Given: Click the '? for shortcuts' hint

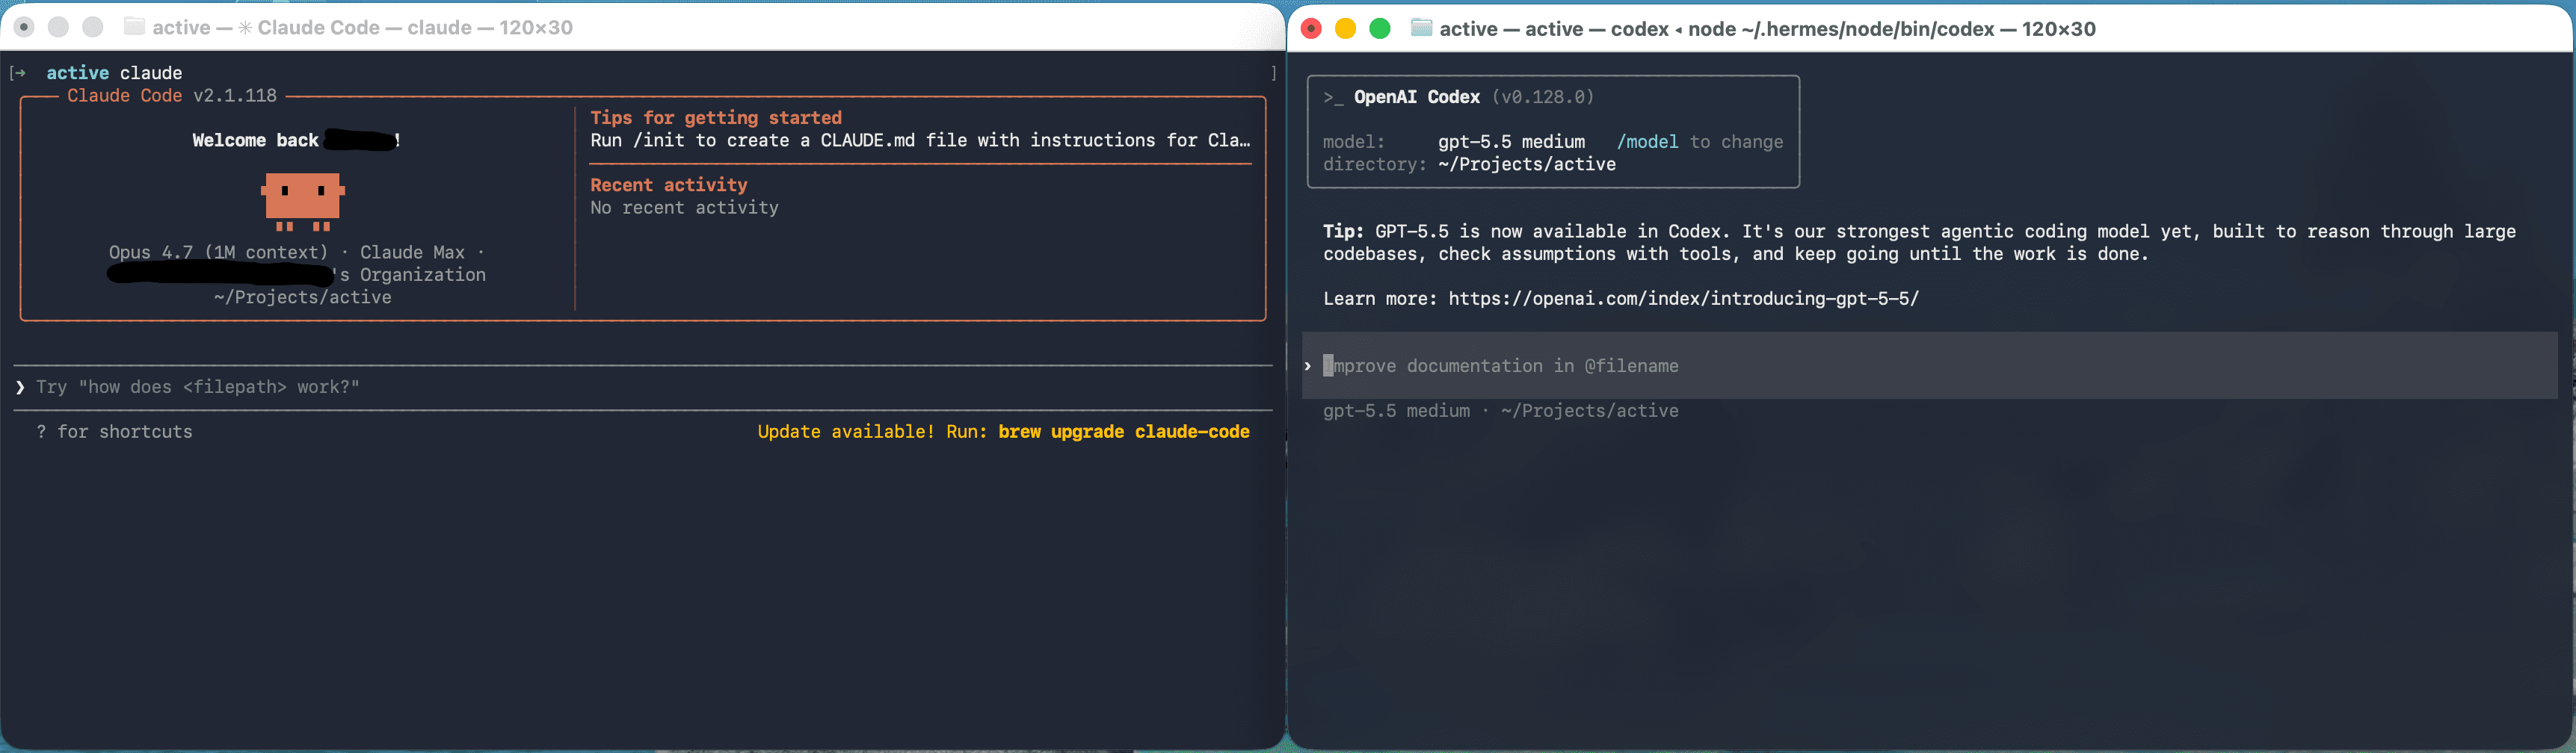Looking at the screenshot, I should 114,432.
